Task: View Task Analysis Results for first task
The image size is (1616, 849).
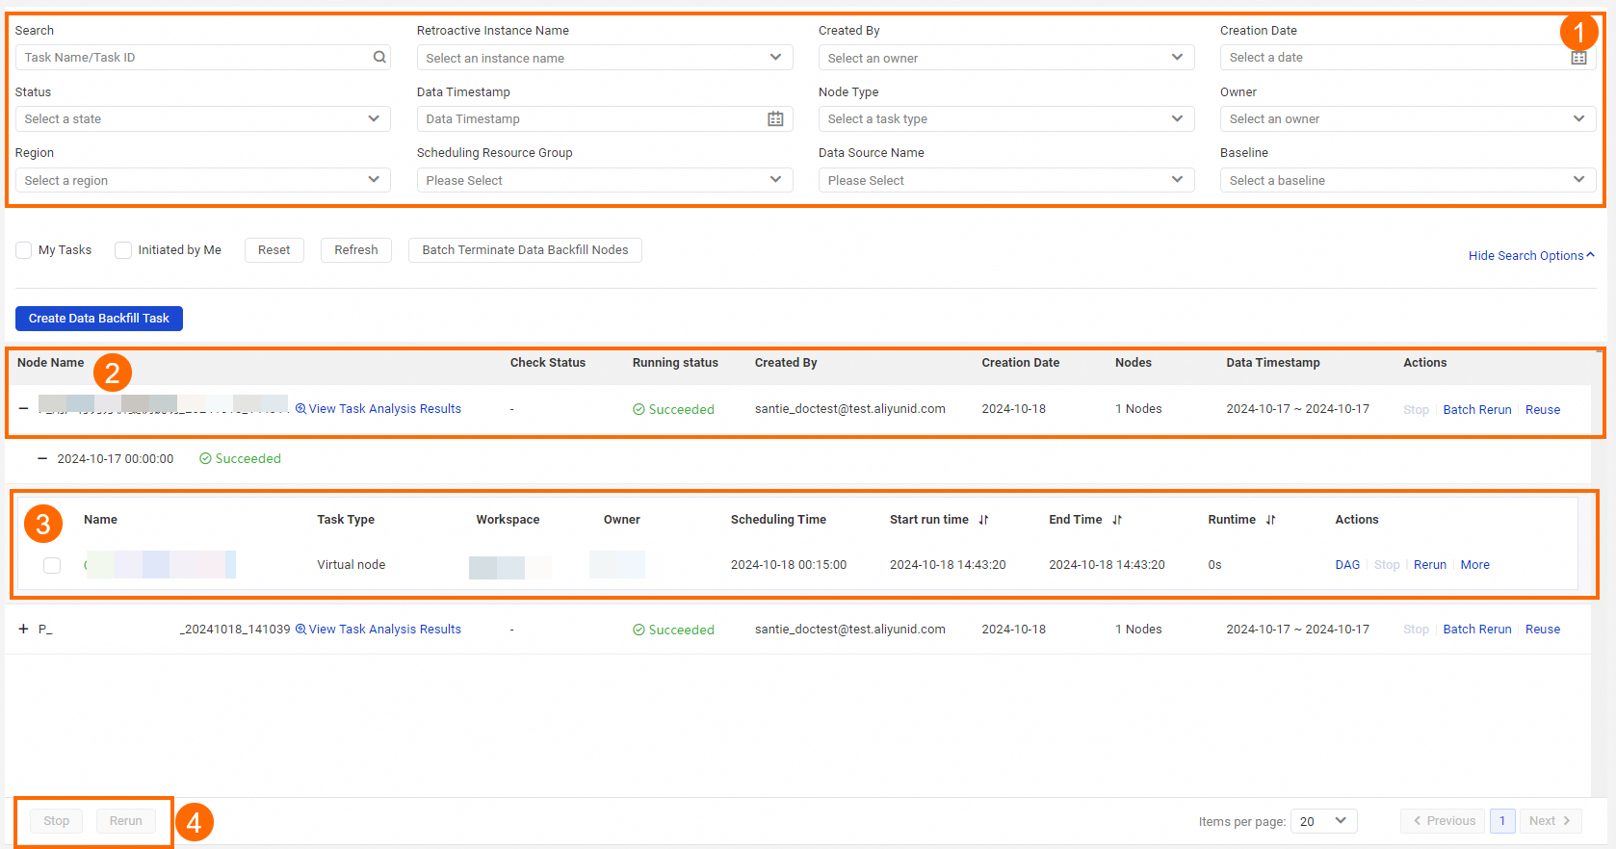Action: [x=378, y=409]
